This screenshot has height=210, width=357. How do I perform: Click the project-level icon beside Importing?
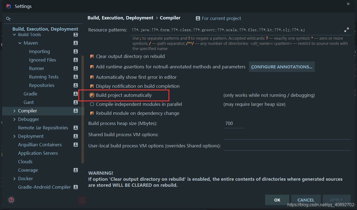[76, 51]
